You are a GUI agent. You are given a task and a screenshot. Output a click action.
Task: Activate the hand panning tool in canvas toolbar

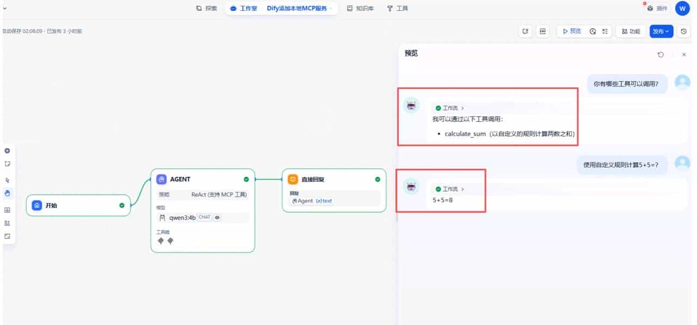[x=6, y=193]
